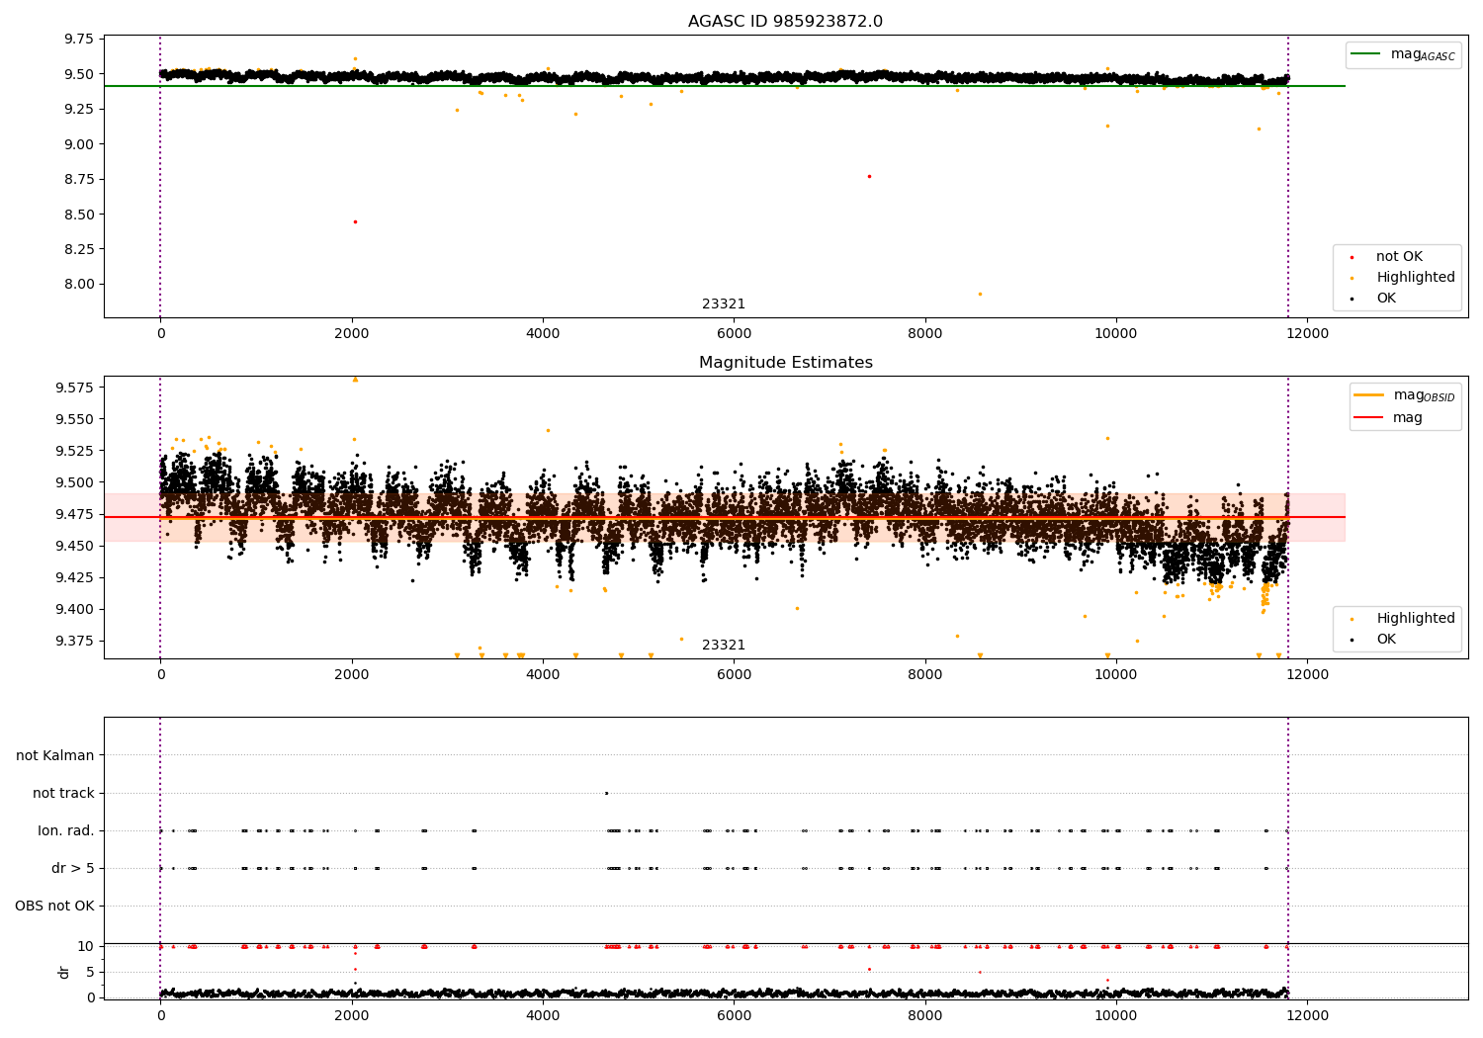This screenshot has width=1483, height=1038.
Task: Select the mag OBSID orange-line legend entry
Action: [1405, 395]
